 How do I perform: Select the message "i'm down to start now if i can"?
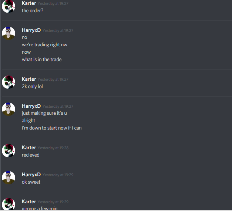click(x=52, y=128)
